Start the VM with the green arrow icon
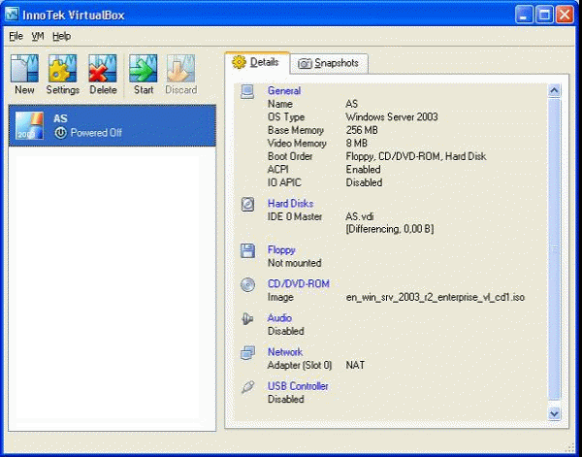Image resolution: width=582 pixels, height=457 pixels. coord(144,68)
